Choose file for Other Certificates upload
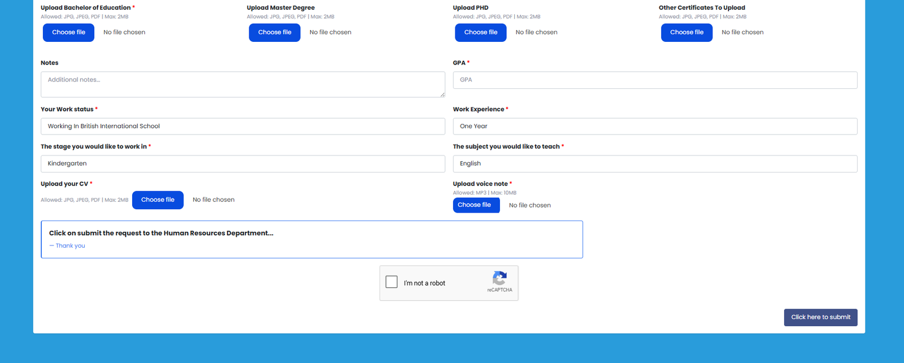This screenshot has height=363, width=904. (x=686, y=32)
